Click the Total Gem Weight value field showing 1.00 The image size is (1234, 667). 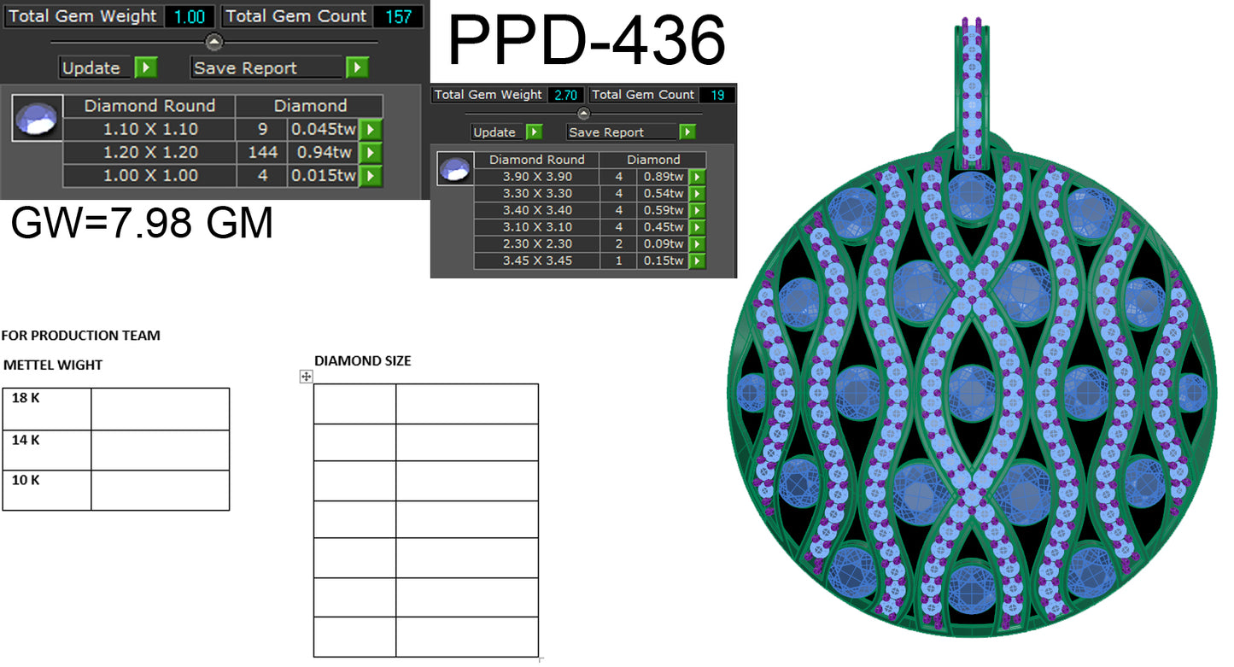(x=190, y=15)
